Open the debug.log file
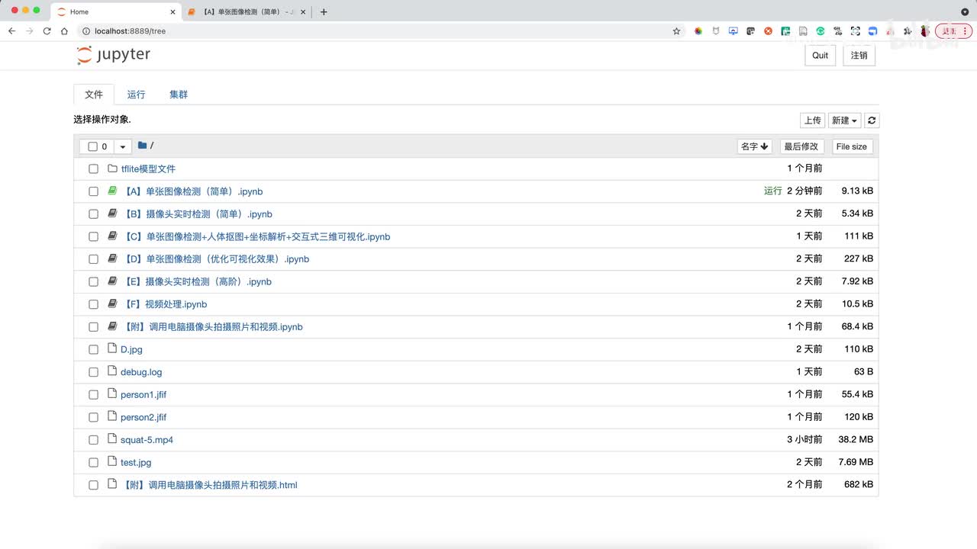 141,372
